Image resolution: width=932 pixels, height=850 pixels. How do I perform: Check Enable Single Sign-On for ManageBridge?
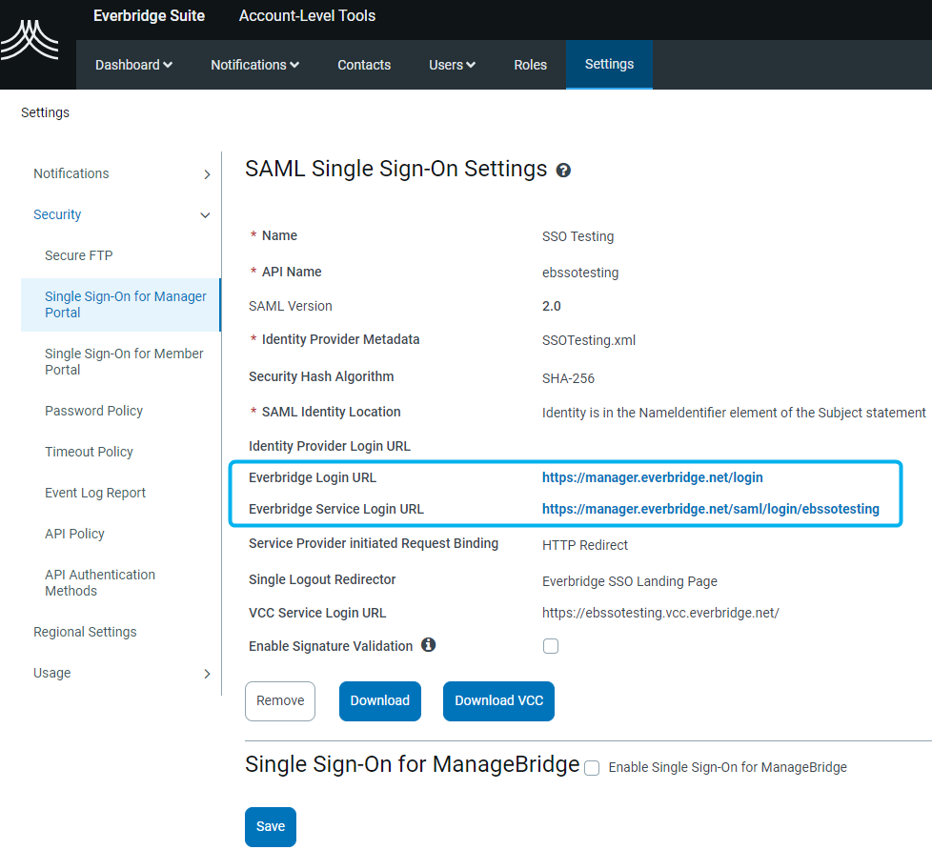coord(592,767)
